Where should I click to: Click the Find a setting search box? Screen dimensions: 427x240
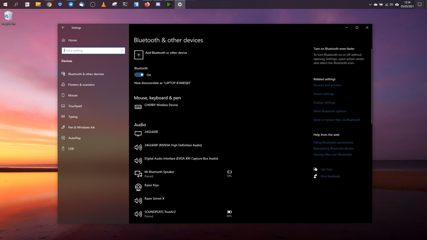coord(93,50)
